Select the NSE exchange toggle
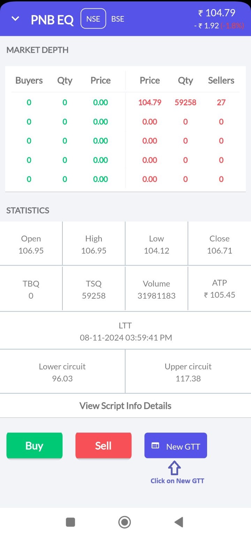Image resolution: width=251 pixels, height=538 pixels. (x=93, y=19)
